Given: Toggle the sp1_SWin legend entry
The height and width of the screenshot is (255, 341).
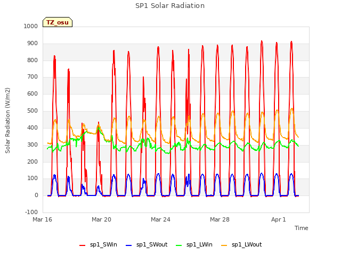Looking at the screenshot, I should coord(98,245).
